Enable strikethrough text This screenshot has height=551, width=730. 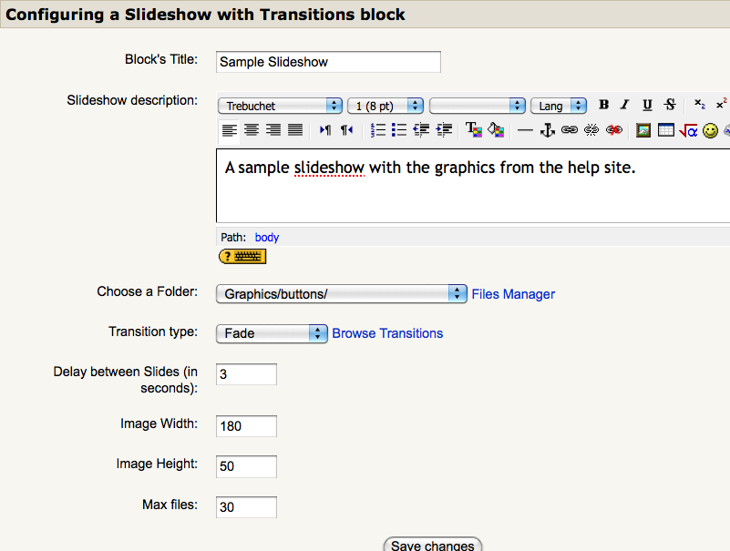point(668,105)
